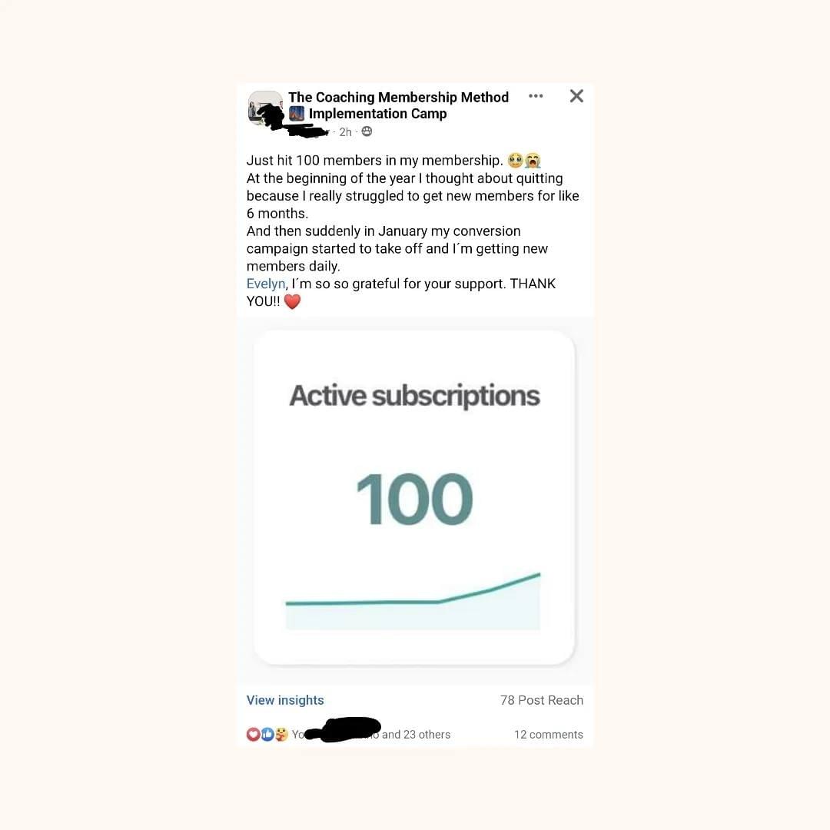Click the crying face emoji
Viewport: 830px width, 830px height.
(x=533, y=160)
